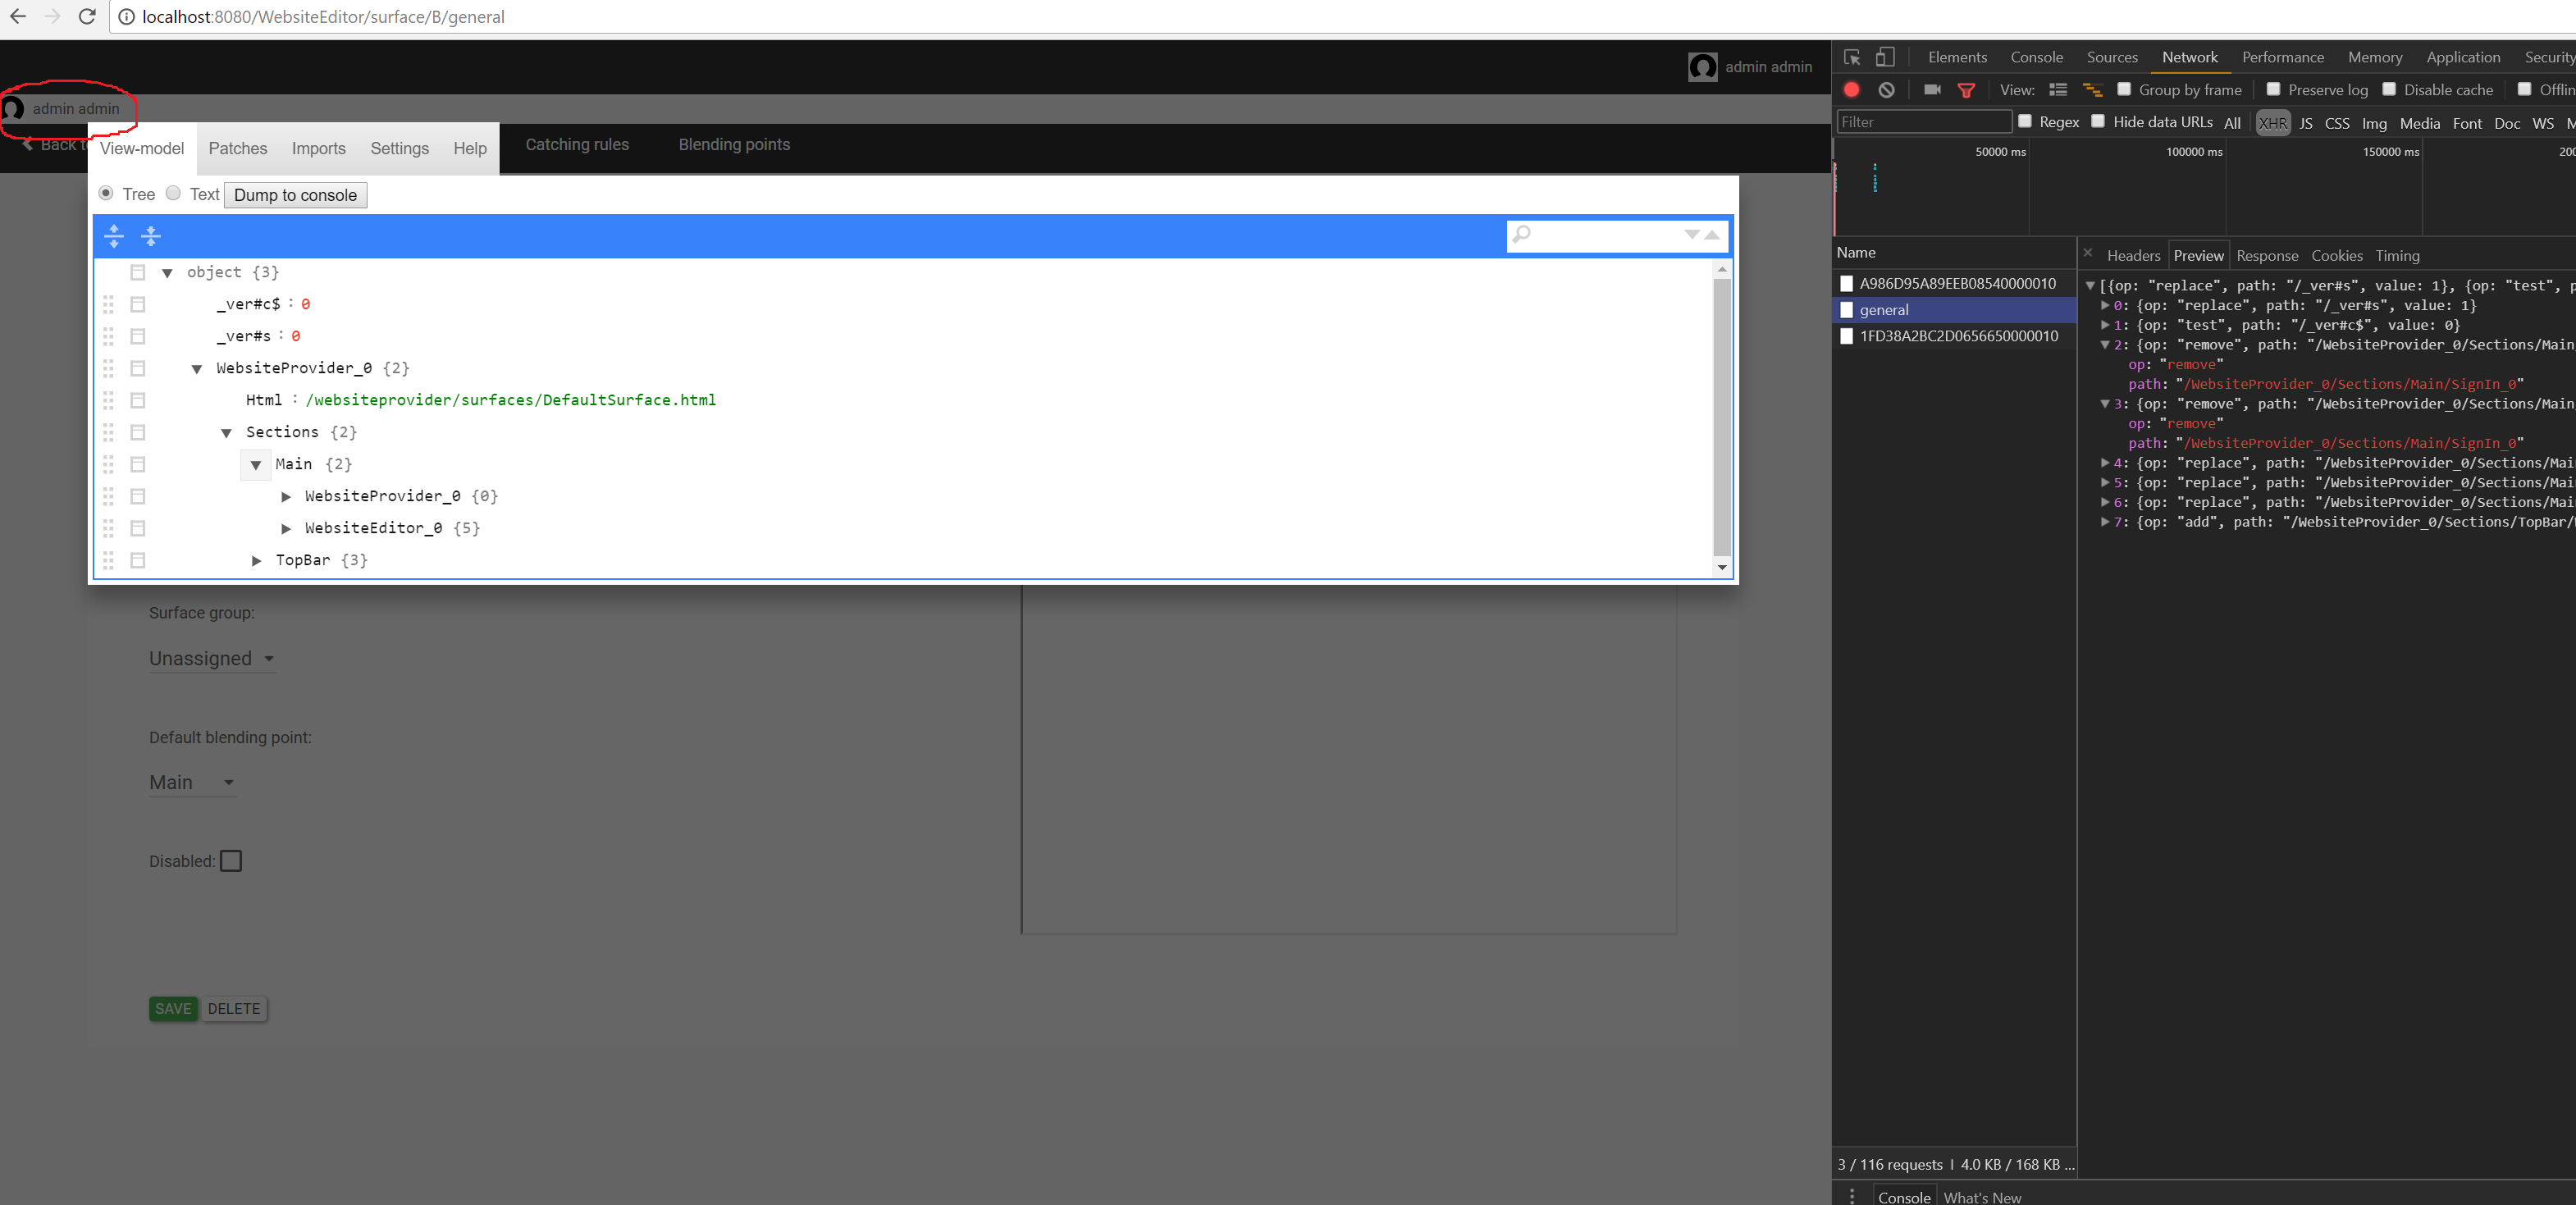Viewport: 2576px width, 1205px height.
Task: Expand the TopBar node in the view-model tree
Action: click(x=256, y=560)
